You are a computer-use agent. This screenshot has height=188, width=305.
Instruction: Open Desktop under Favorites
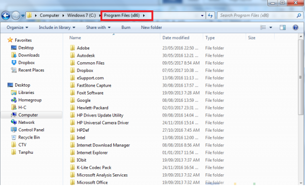click(26, 47)
